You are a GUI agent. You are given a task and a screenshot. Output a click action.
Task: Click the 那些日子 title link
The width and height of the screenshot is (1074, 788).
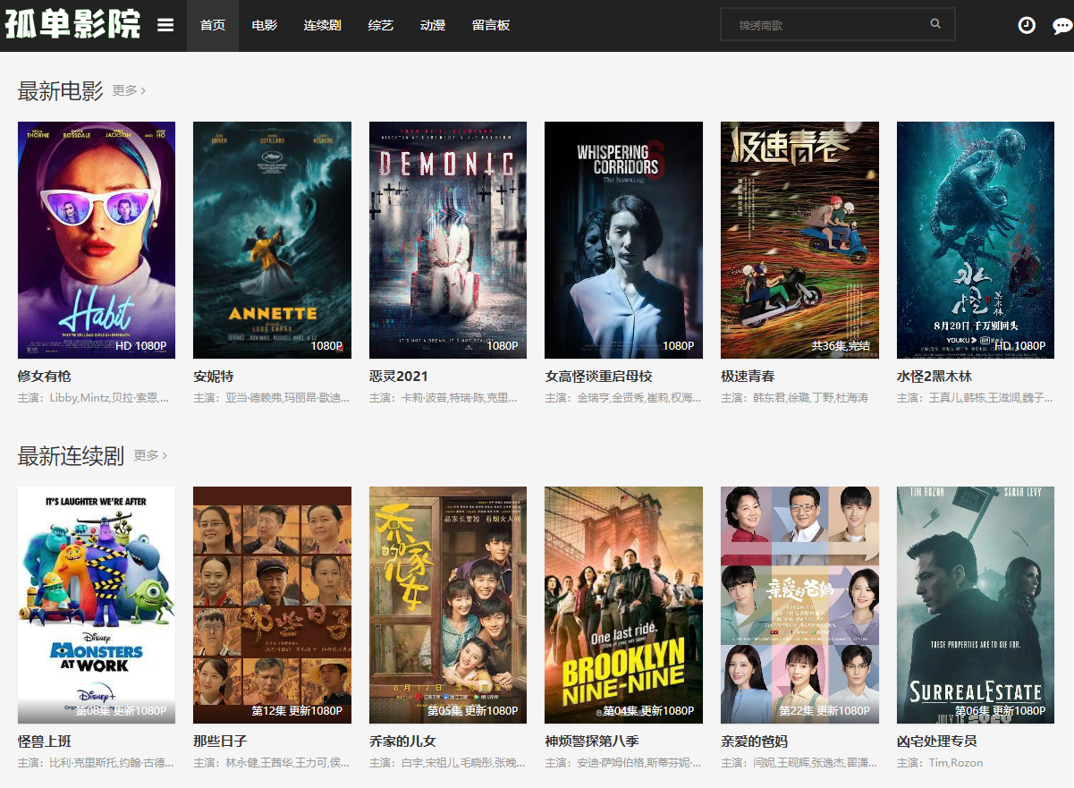(220, 741)
